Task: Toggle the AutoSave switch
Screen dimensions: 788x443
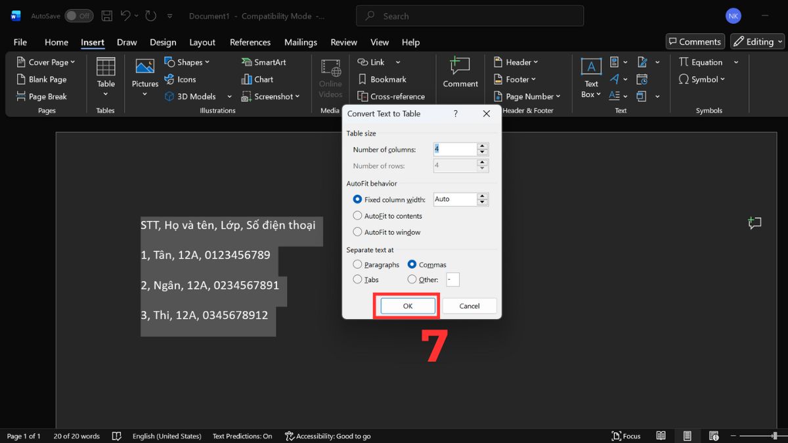Action: 79,16
